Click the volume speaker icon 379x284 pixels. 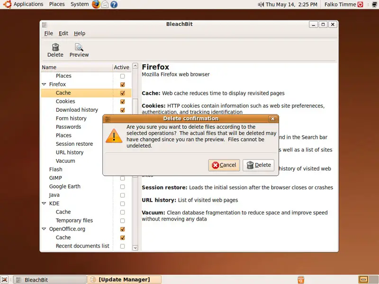[261, 4]
